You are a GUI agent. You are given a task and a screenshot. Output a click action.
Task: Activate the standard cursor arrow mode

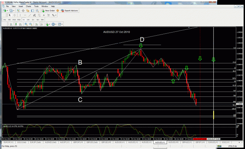pyautogui.click(x=10, y=15)
